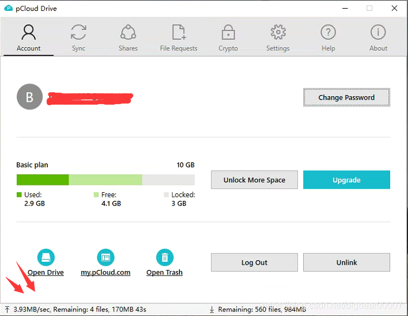This screenshot has width=408, height=316.
Task: Click the Log Out button
Action: point(254,262)
